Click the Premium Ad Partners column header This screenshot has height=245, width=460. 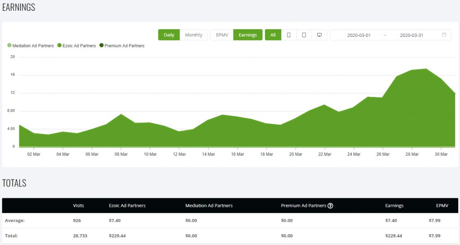pos(304,206)
